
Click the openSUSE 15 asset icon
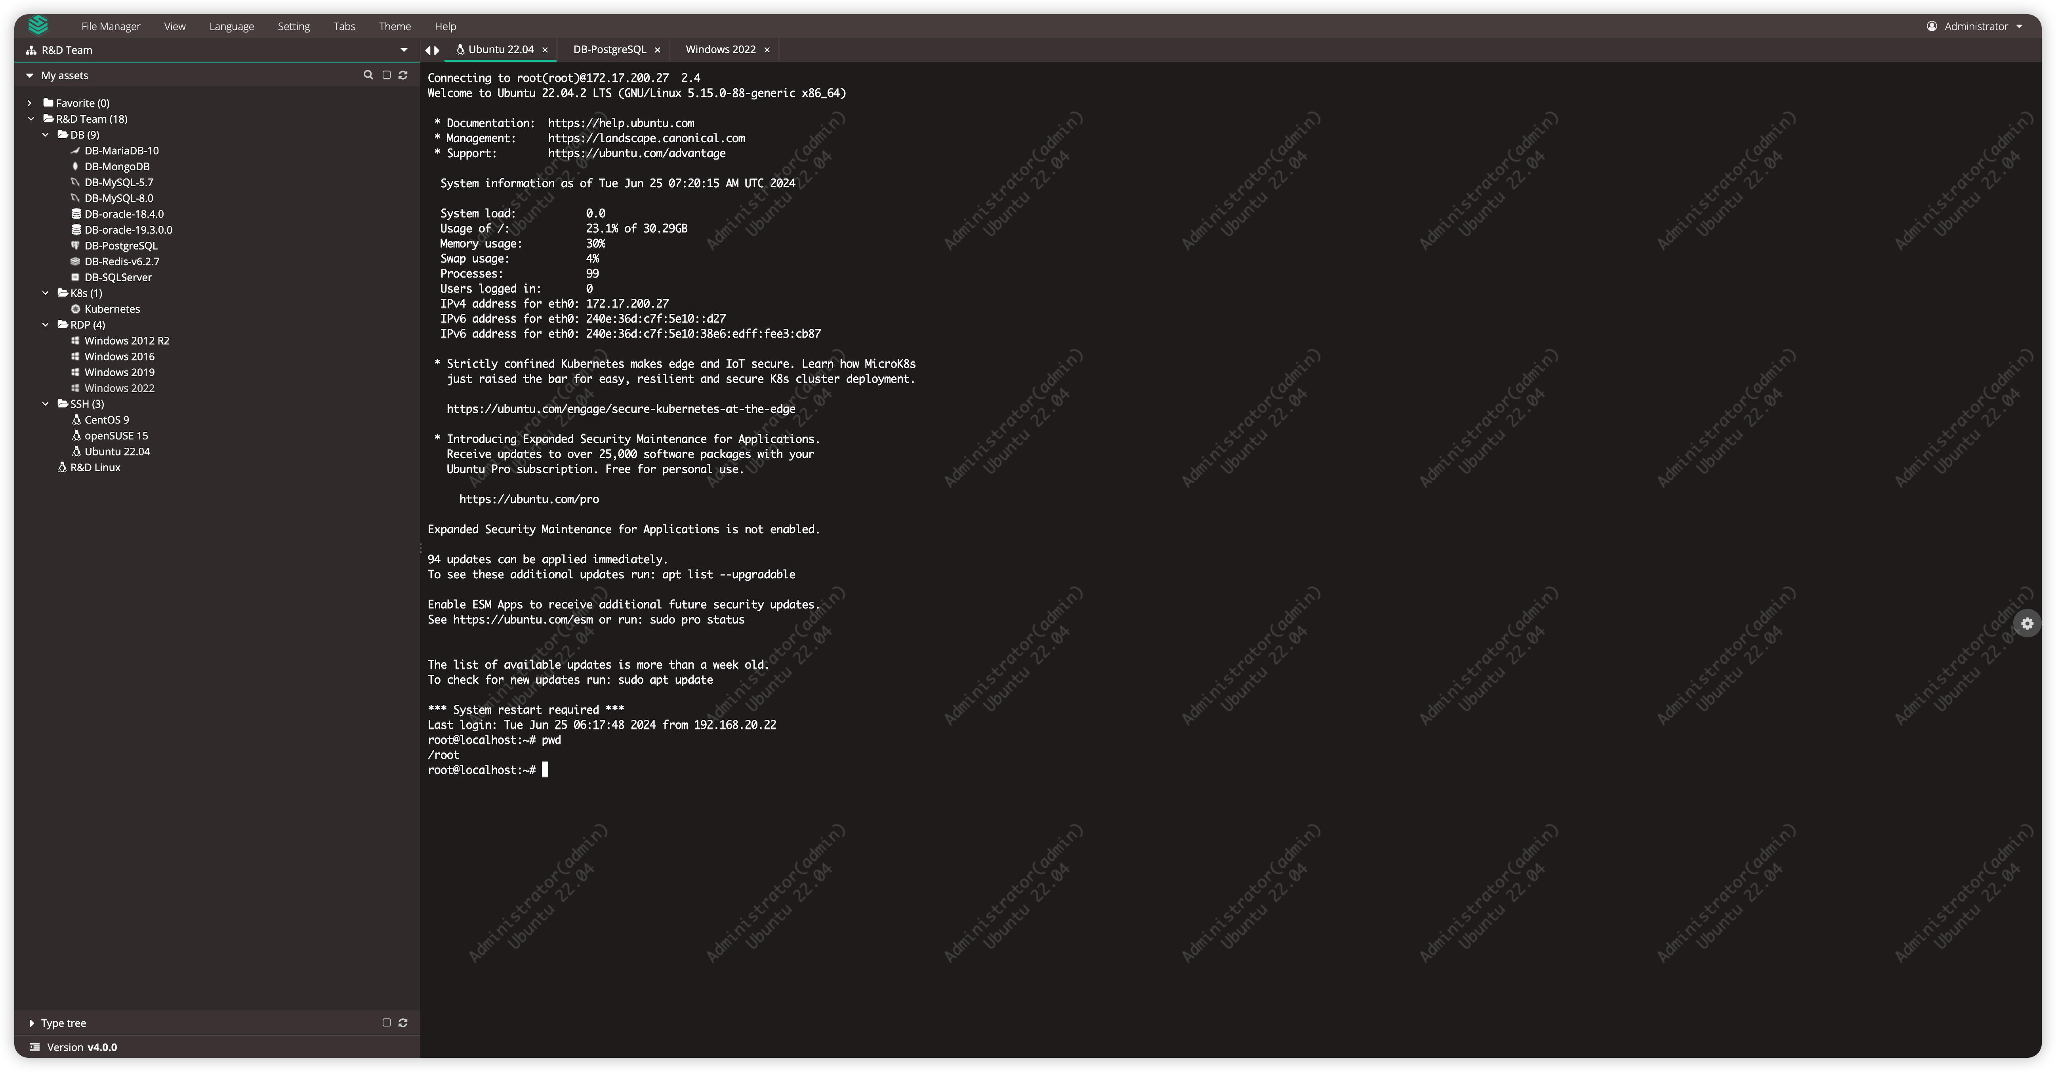pos(76,435)
